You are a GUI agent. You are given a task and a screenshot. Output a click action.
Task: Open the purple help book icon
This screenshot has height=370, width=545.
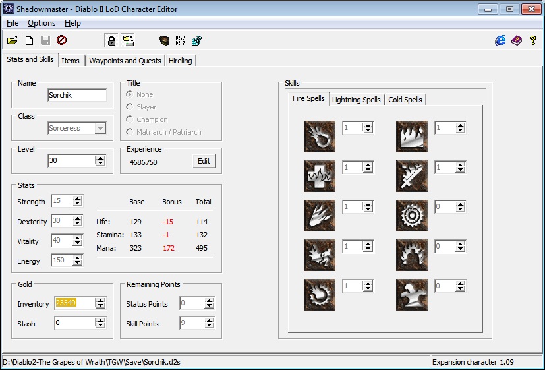pos(517,41)
